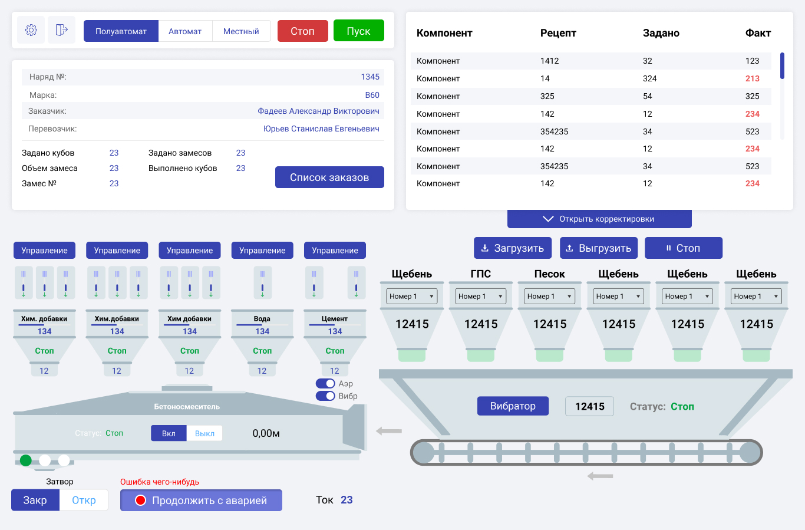
Task: Click the left valve icon above Цемент hopper
Action: 314,282
